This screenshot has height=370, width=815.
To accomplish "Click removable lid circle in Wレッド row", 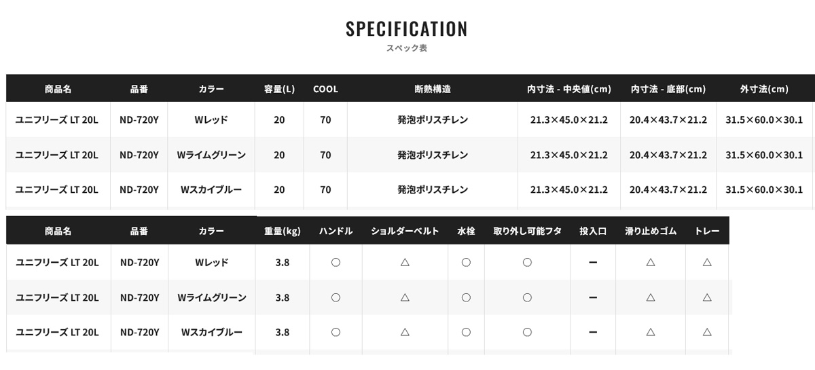I will pos(527,262).
